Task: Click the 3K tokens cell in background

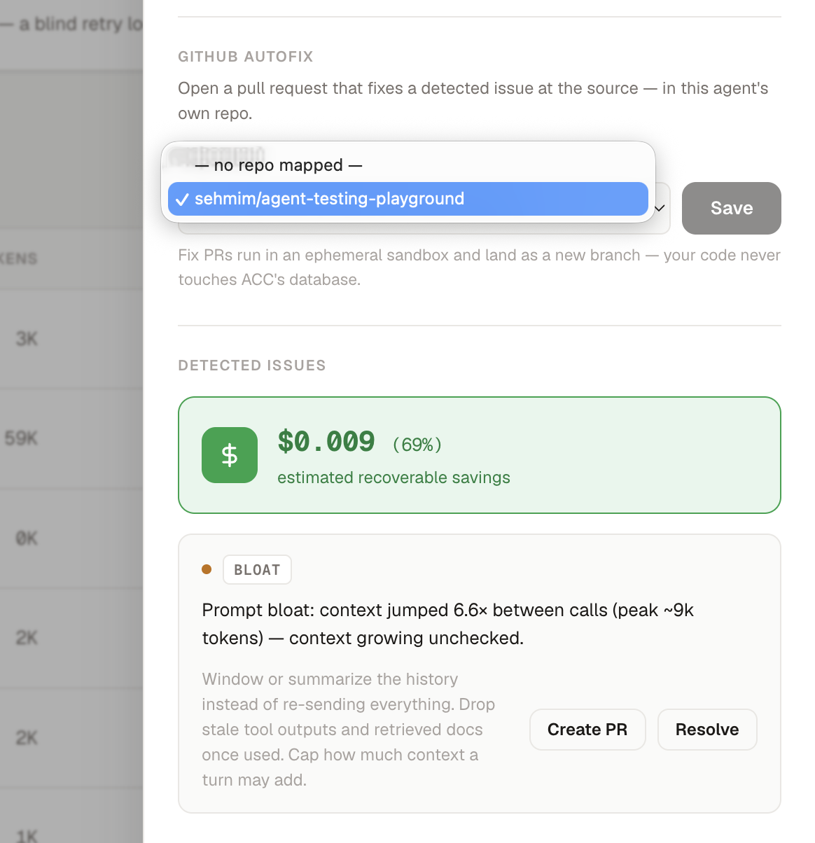Action: (27, 339)
